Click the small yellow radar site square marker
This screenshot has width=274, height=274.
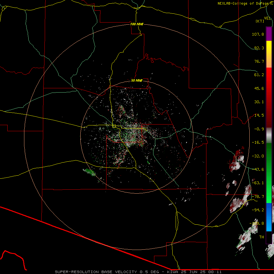pyautogui.click(x=114, y=126)
